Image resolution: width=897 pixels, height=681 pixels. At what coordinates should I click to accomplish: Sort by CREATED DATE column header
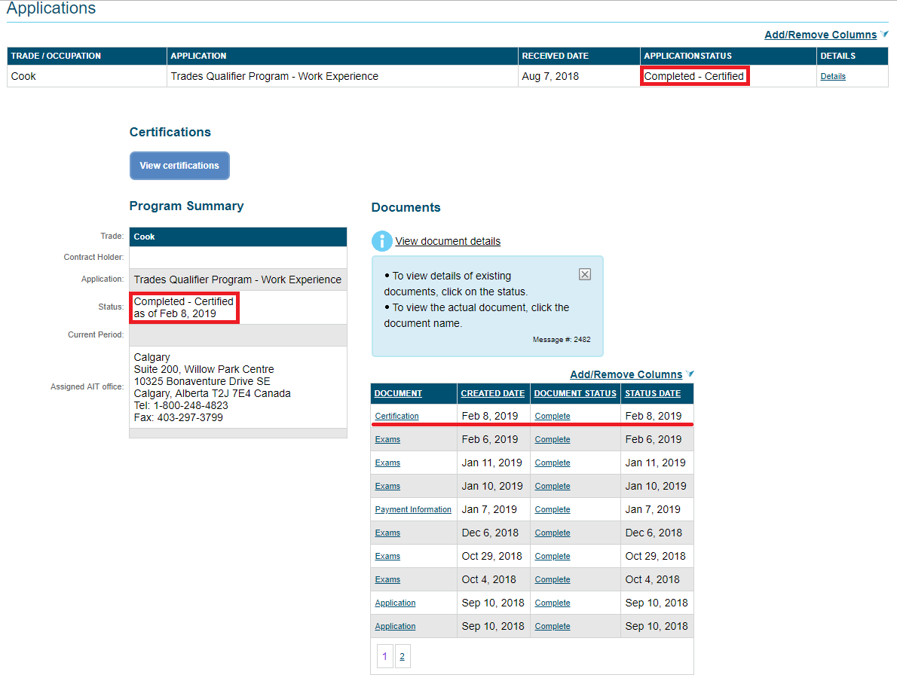[x=492, y=393]
